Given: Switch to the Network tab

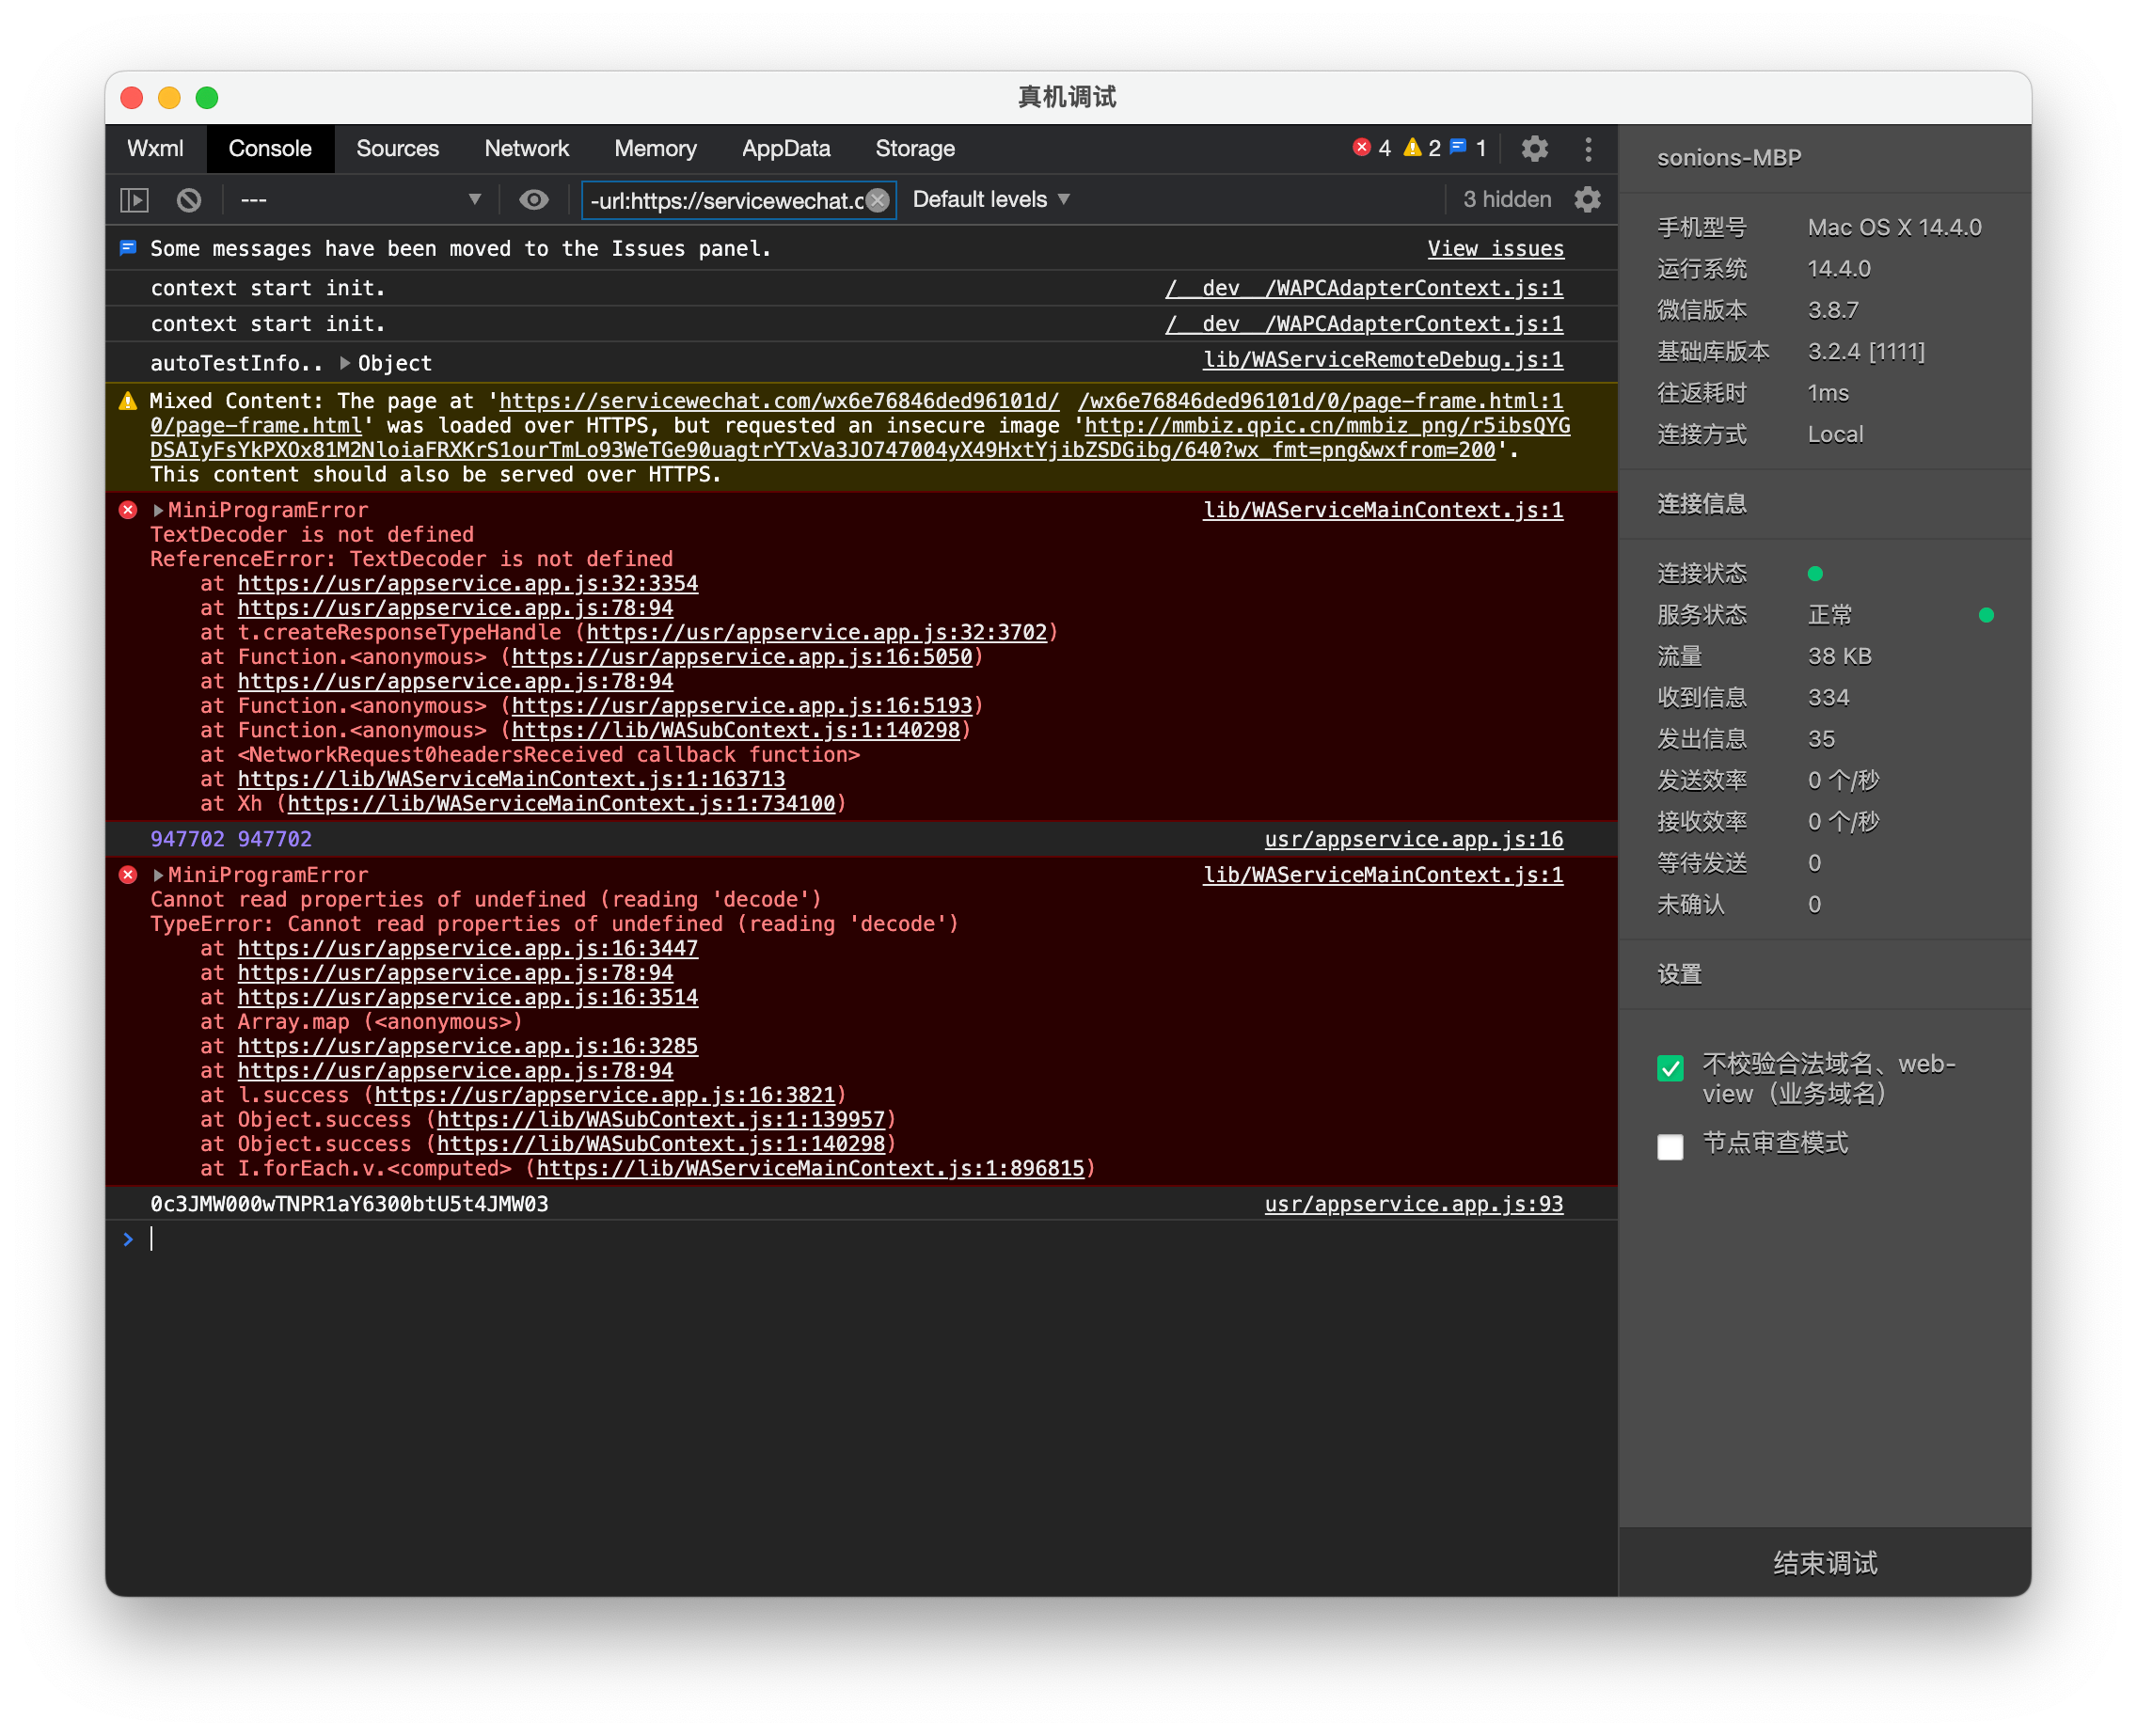Looking at the screenshot, I should coord(526,149).
